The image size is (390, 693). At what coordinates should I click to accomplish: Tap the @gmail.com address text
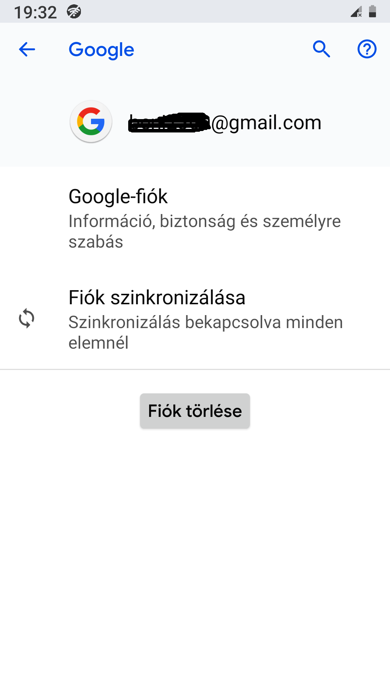266,123
